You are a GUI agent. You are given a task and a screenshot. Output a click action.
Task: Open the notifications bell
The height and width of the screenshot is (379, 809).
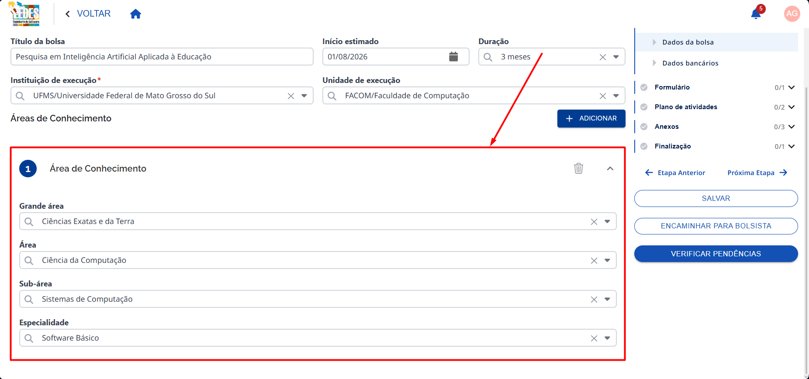tap(756, 14)
